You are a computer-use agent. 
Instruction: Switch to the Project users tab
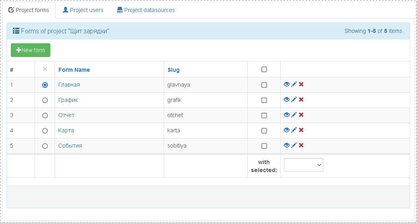(x=83, y=10)
